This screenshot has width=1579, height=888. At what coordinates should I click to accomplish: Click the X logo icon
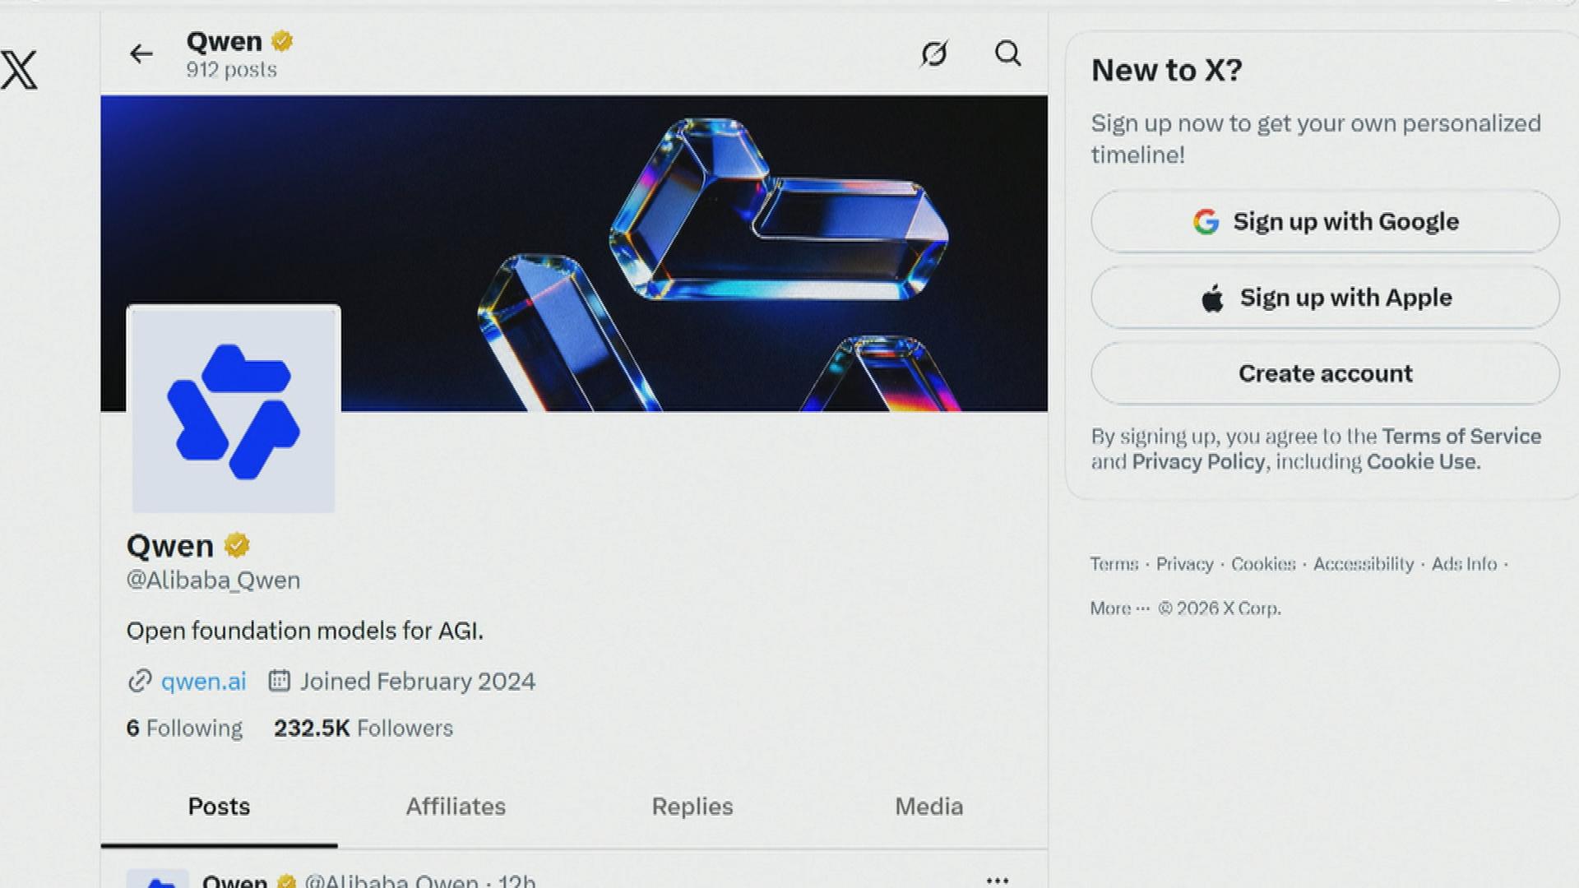click(19, 70)
